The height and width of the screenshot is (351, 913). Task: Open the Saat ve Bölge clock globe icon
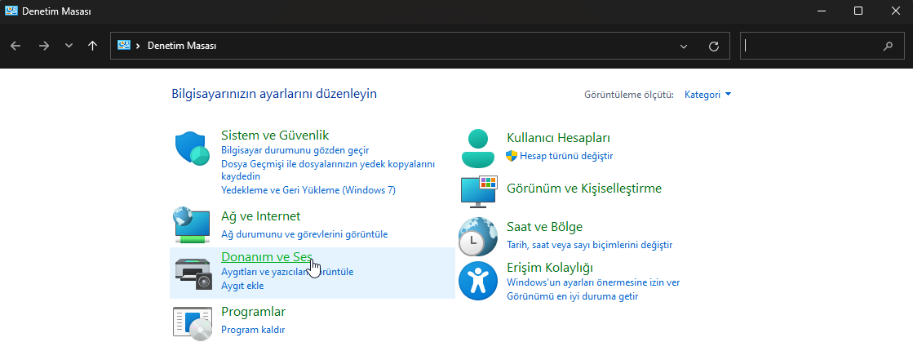click(x=478, y=237)
